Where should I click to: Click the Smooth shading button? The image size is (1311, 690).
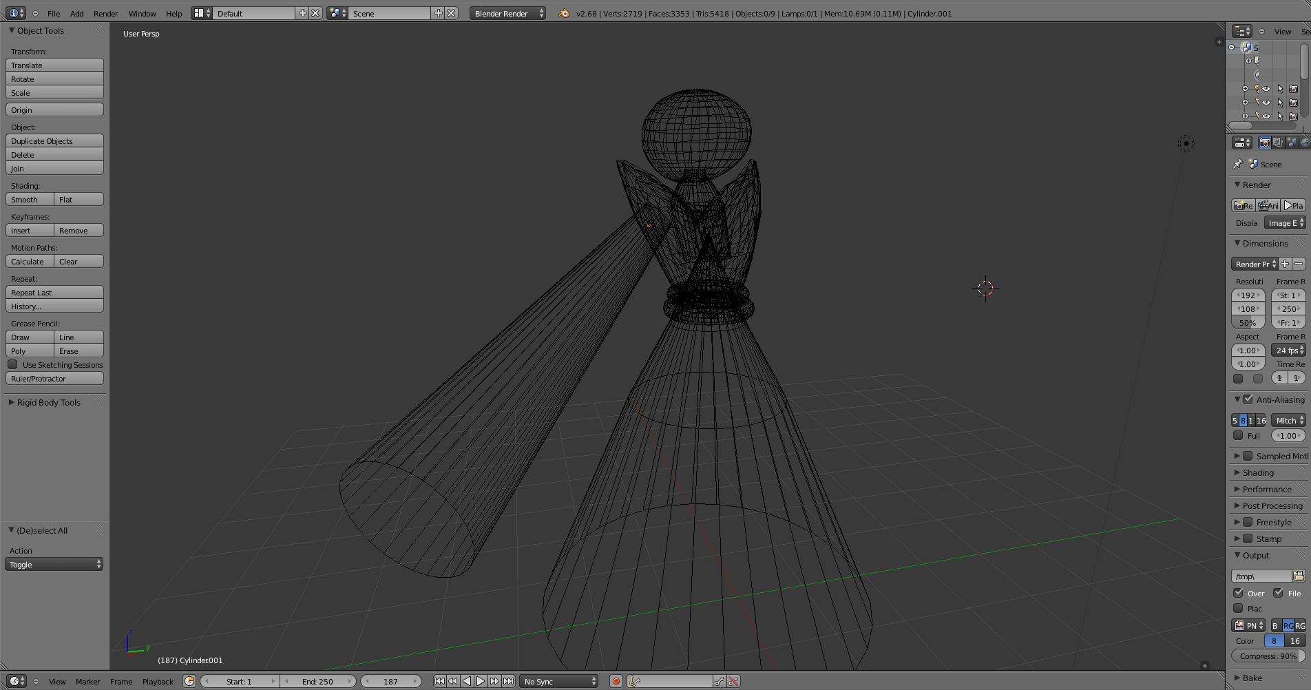coord(30,199)
